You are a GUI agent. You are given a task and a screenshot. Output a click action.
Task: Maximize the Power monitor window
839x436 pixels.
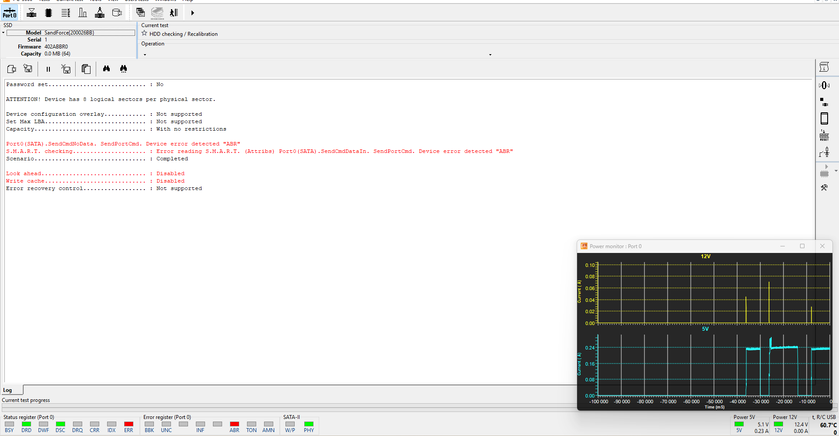pyautogui.click(x=802, y=246)
